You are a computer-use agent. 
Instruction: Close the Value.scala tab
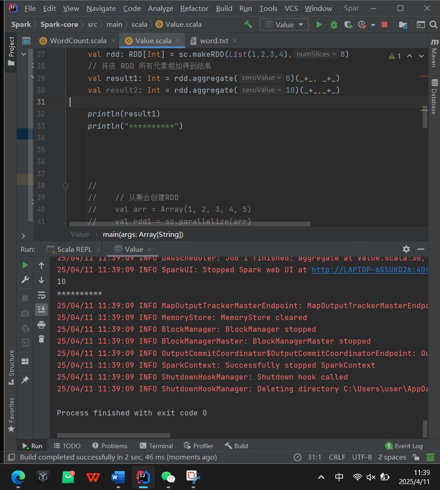178,40
